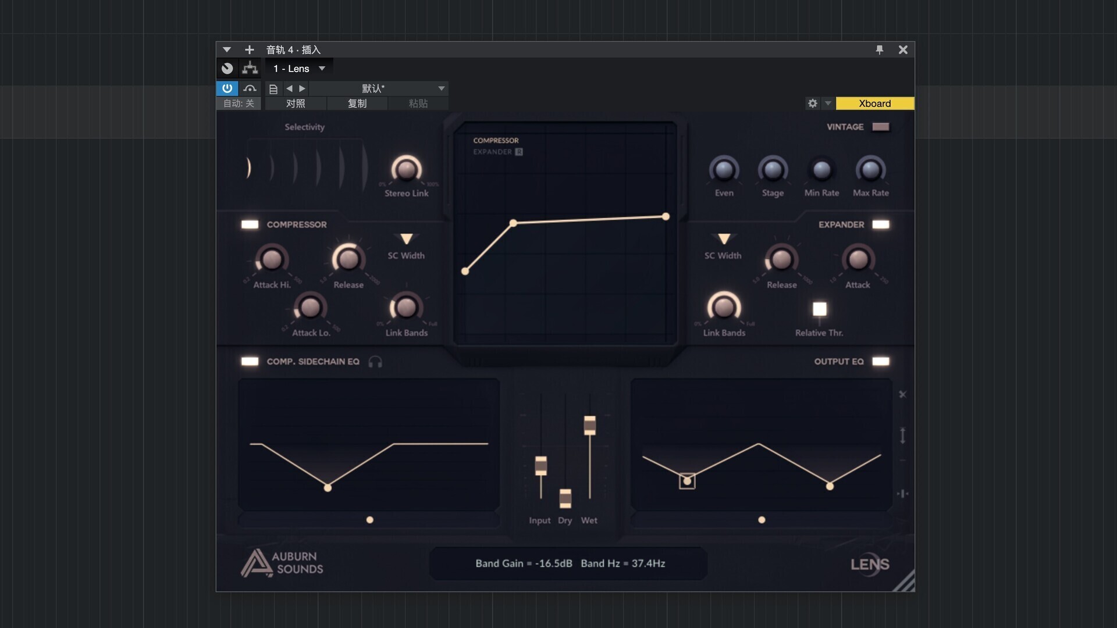Click the Input fader handle
The height and width of the screenshot is (628, 1117).
541,466
